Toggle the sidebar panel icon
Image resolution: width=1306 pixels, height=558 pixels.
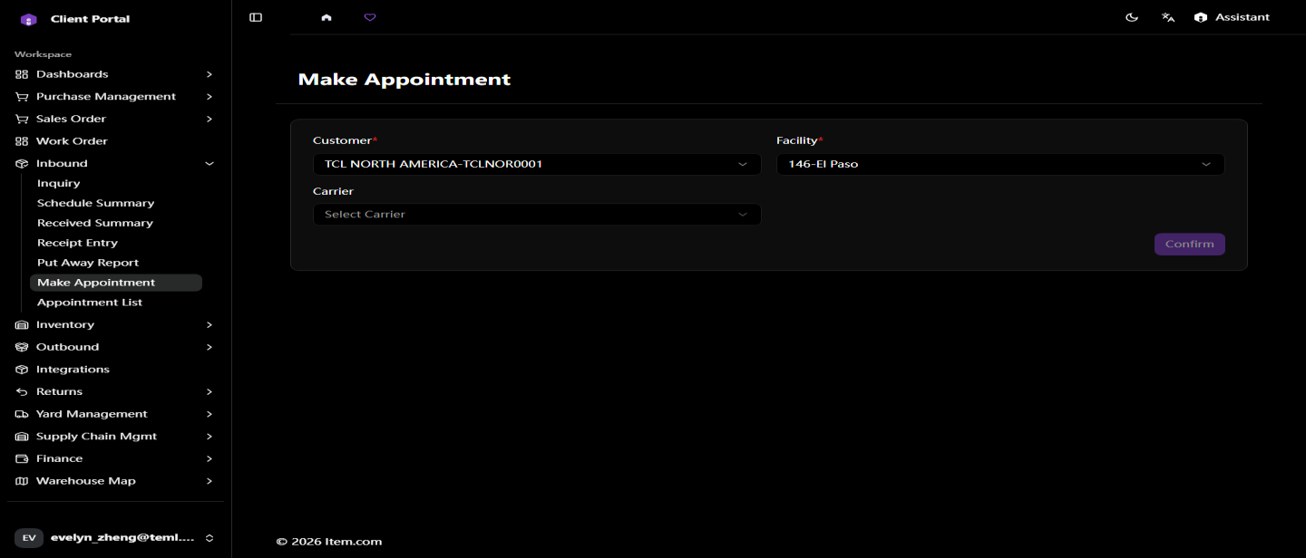[256, 17]
